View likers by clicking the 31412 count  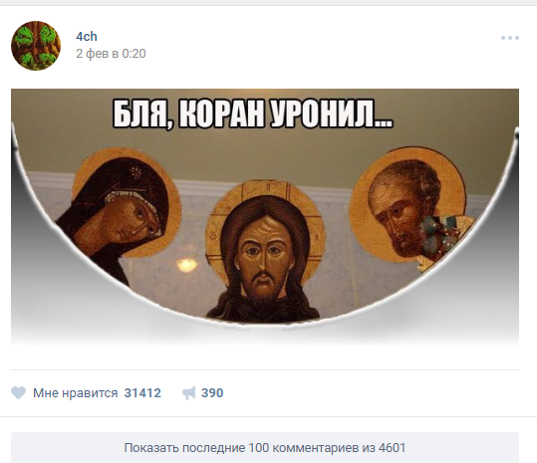[x=142, y=393]
